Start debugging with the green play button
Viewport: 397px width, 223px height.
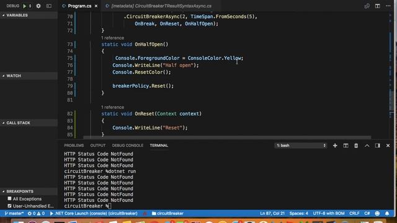(x=24, y=6)
